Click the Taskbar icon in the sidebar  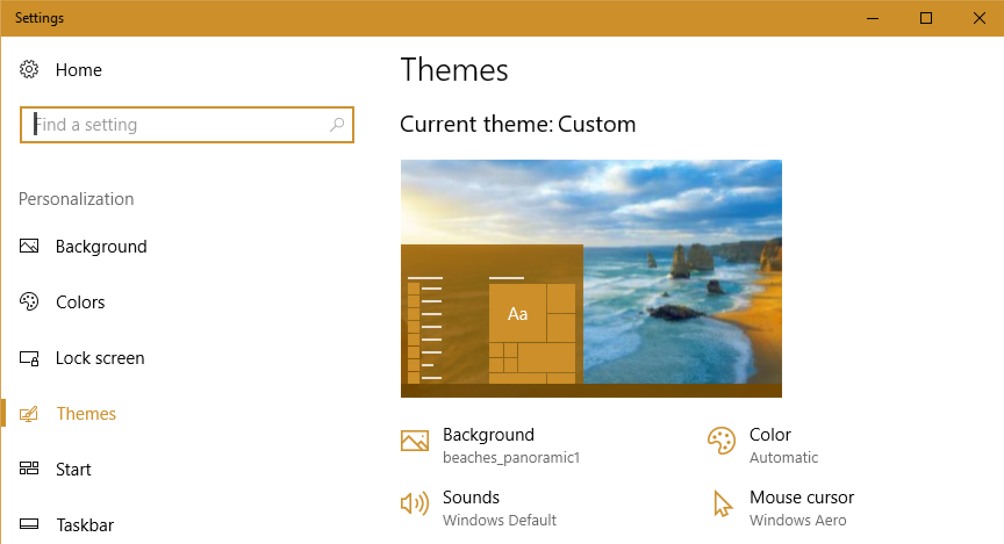[29, 525]
